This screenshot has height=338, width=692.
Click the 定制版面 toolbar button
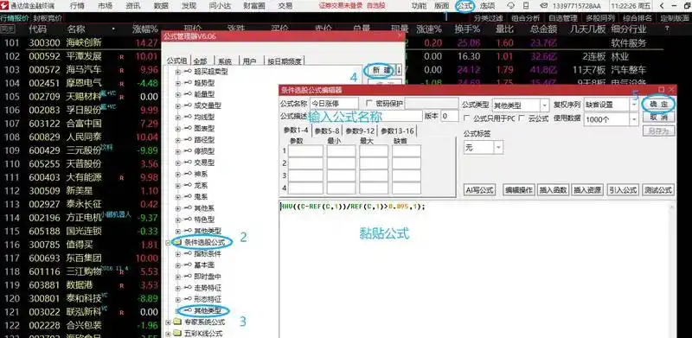675,18
